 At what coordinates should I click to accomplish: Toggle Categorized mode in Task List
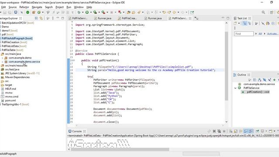pos(245,23)
